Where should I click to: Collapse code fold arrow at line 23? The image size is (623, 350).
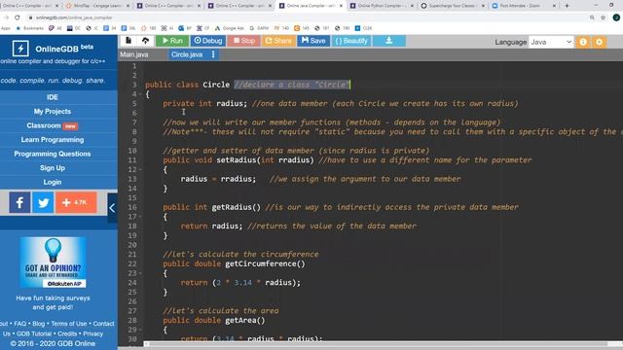[x=140, y=273]
